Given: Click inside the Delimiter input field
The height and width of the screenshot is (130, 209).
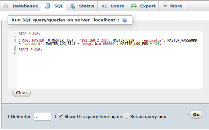Looking at the screenshot, I should click(x=42, y=116).
